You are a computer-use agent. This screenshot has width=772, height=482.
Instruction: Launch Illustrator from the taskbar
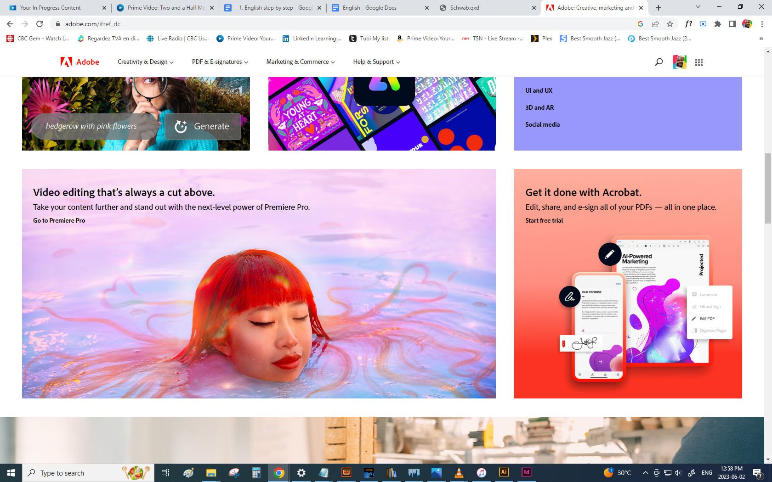(504, 472)
